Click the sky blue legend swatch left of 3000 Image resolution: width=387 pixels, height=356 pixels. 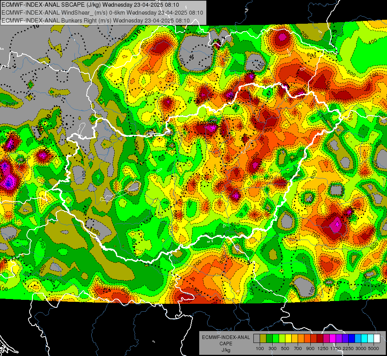point(358,338)
